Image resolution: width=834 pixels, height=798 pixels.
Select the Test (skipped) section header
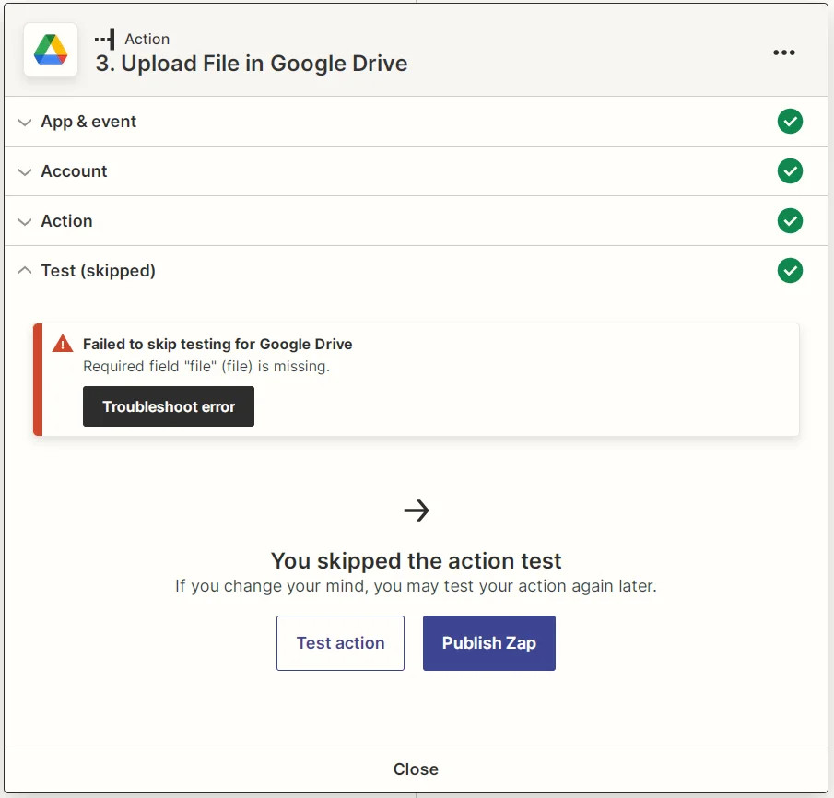click(98, 270)
